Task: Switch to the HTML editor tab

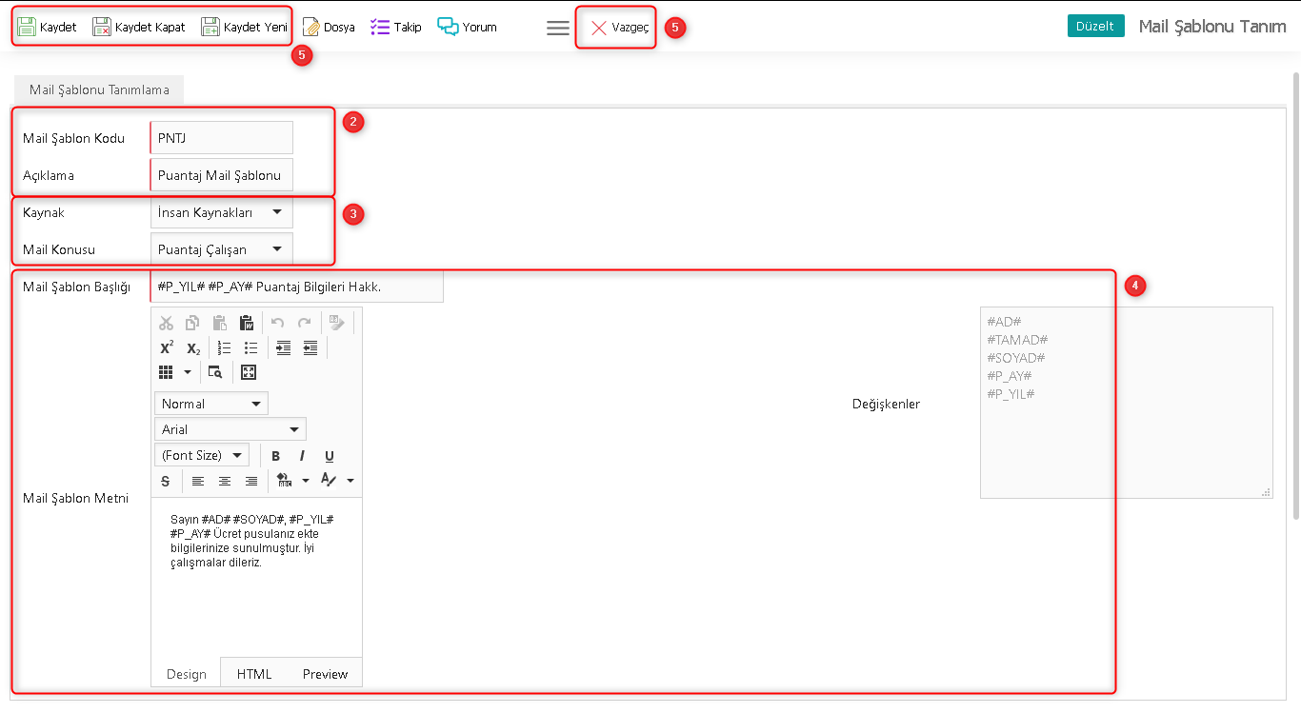Action: (x=254, y=674)
